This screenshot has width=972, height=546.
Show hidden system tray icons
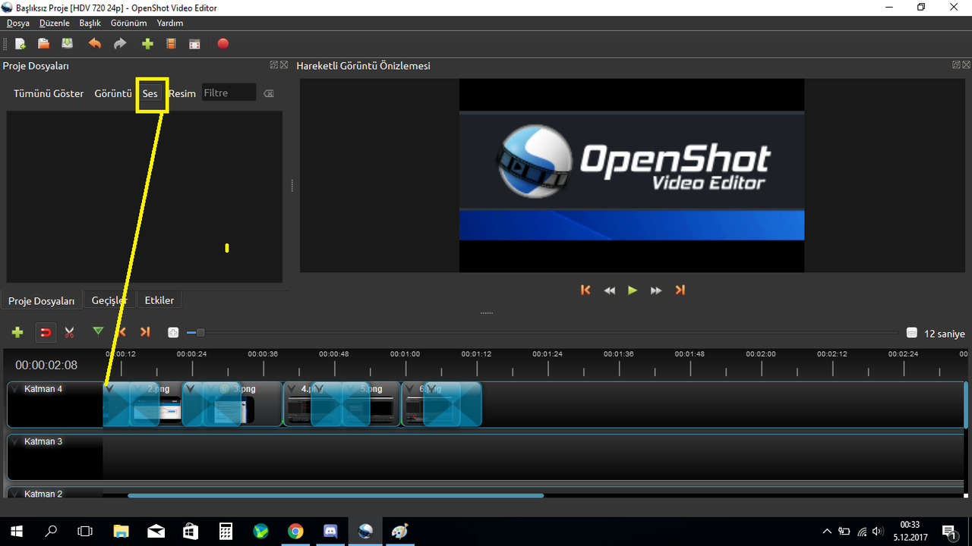pyautogui.click(x=827, y=531)
